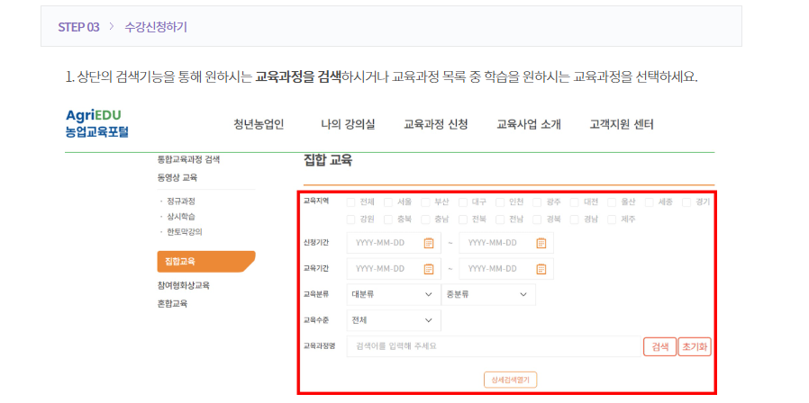809x403 pixels.
Task: Click the 집합 교육 page heading
Action: pyautogui.click(x=328, y=160)
